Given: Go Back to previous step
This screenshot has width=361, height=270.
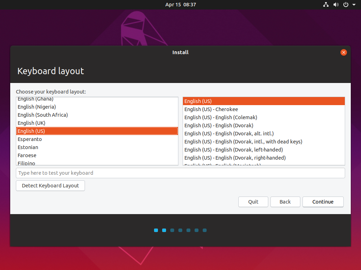Looking at the screenshot, I should [x=285, y=202].
